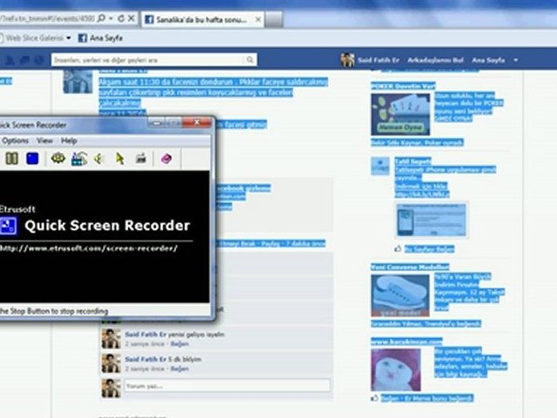Click the search magnifier in address bar

tap(101, 18)
